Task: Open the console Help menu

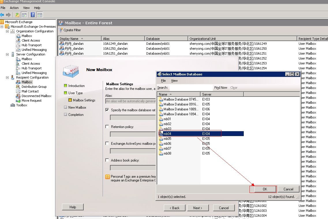Action: [37, 8]
